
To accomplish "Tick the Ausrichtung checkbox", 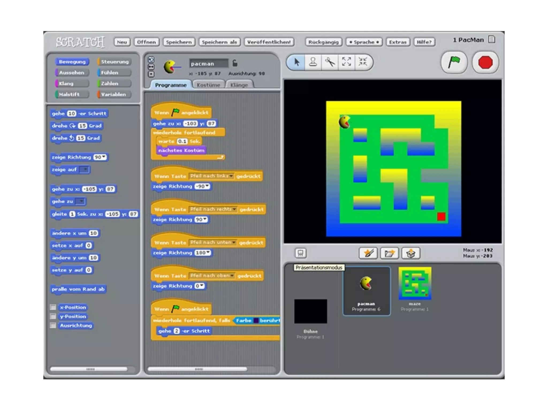I will [x=53, y=325].
